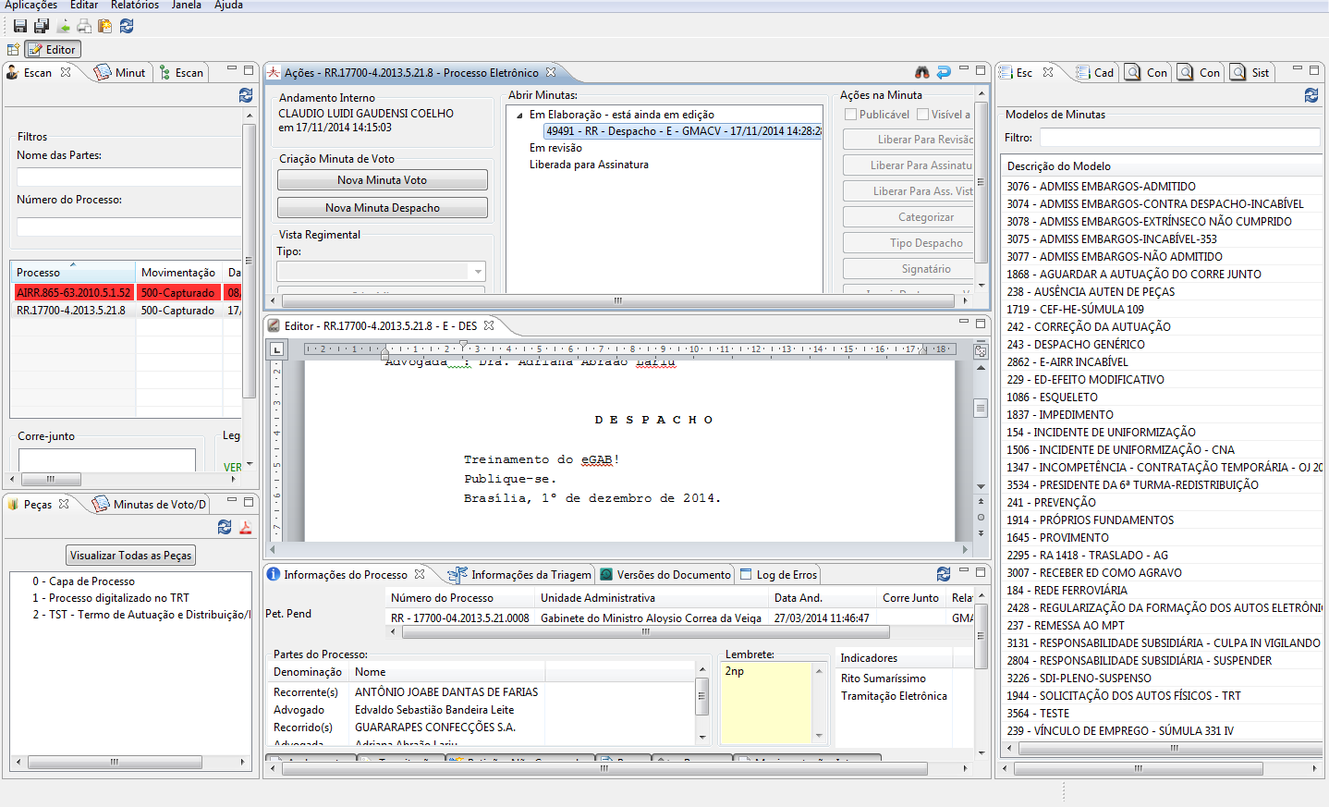Click the process info table horizontal scrollbar
1329x807 pixels.
pyautogui.click(x=645, y=632)
